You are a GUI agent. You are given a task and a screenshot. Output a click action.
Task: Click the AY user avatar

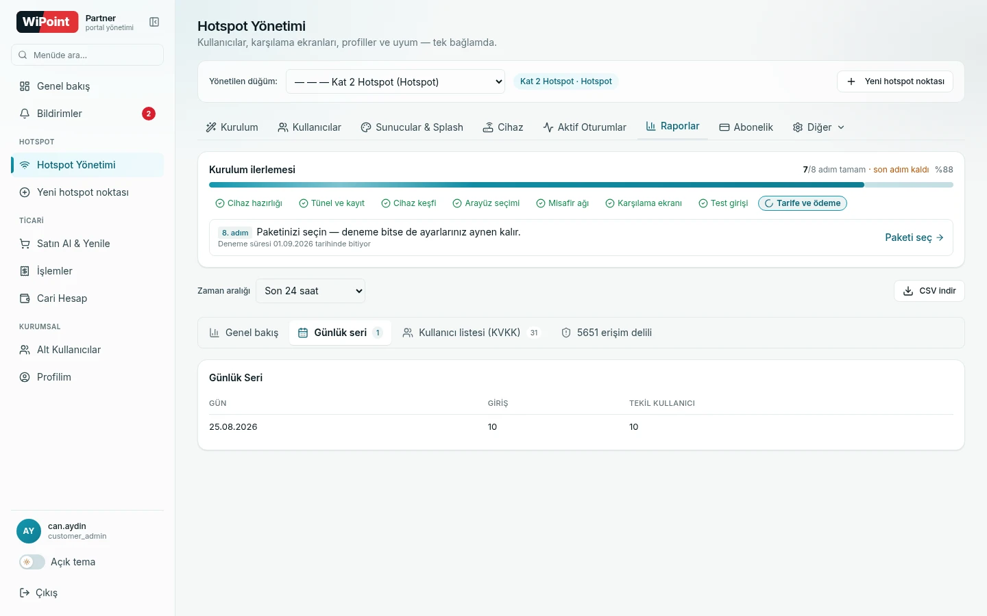(x=29, y=531)
